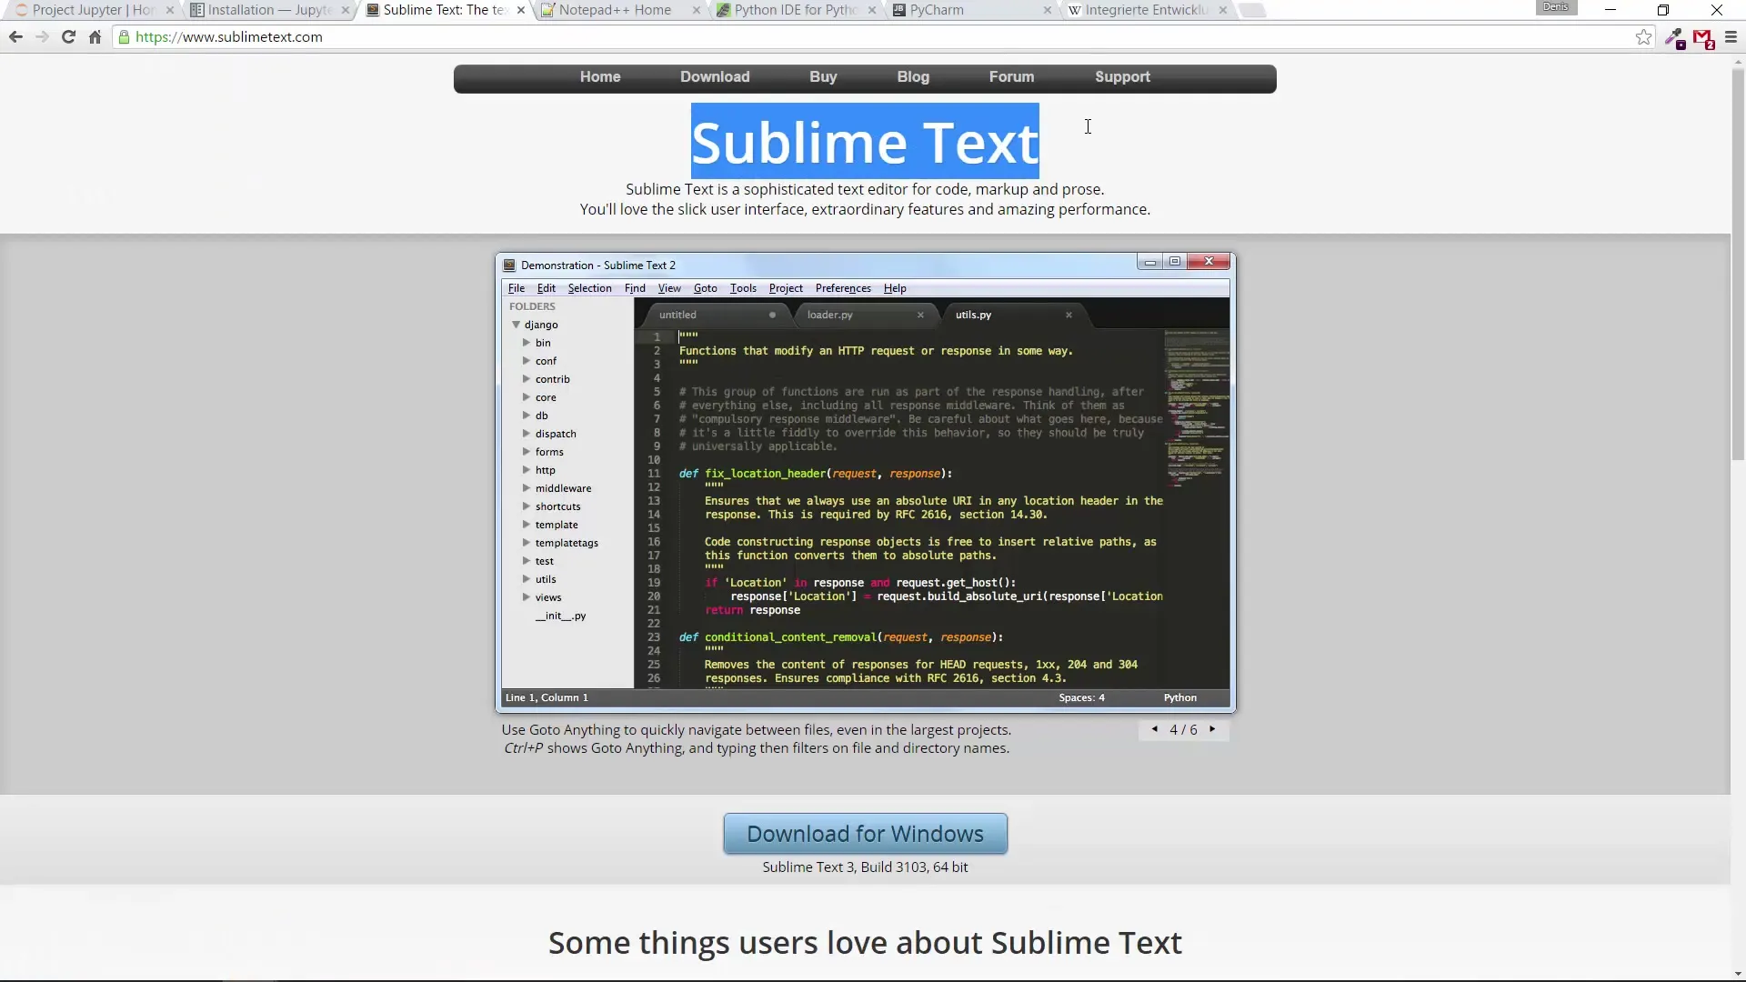Click the browser forward arrow
The width and height of the screenshot is (1746, 982).
click(x=42, y=37)
